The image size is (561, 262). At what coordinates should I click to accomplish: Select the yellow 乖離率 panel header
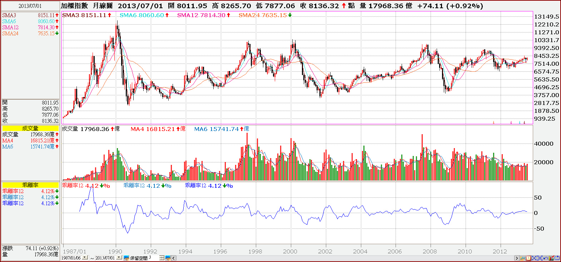tap(30, 185)
